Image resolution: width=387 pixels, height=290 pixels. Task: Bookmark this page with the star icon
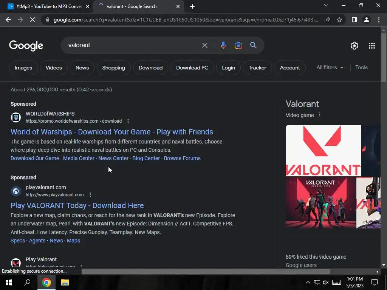tap(339, 20)
